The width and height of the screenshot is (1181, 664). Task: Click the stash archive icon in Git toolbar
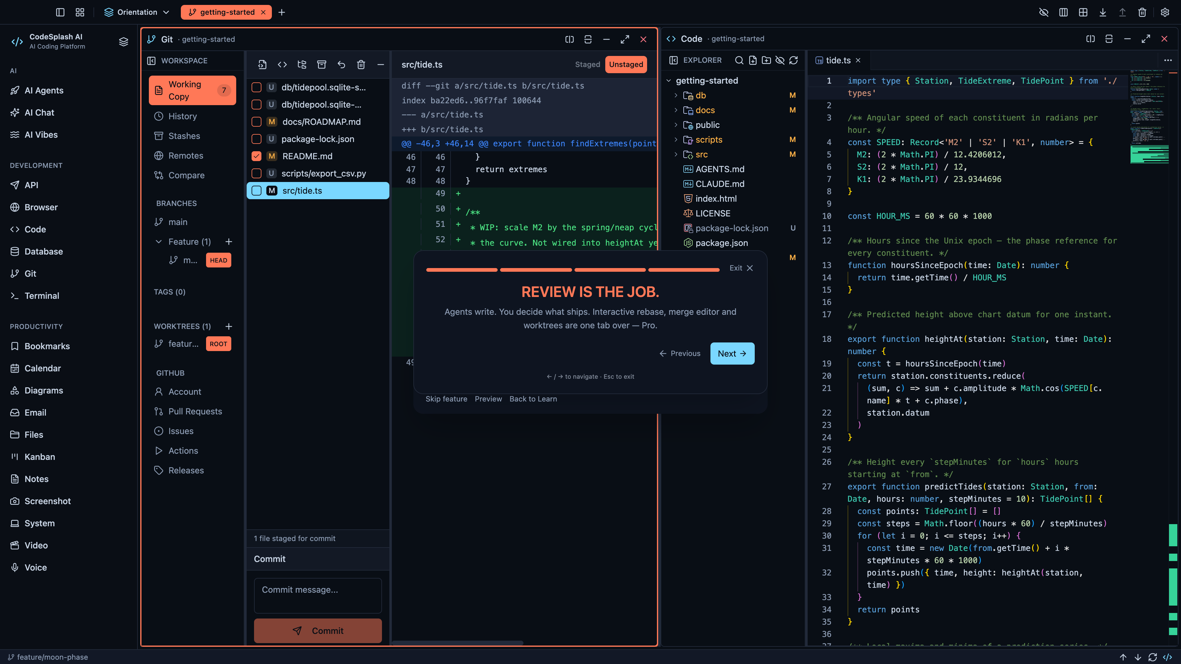(321, 65)
